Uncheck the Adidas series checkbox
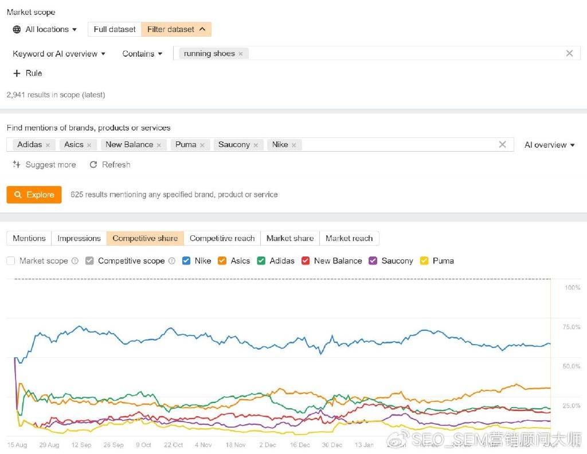 (261, 260)
